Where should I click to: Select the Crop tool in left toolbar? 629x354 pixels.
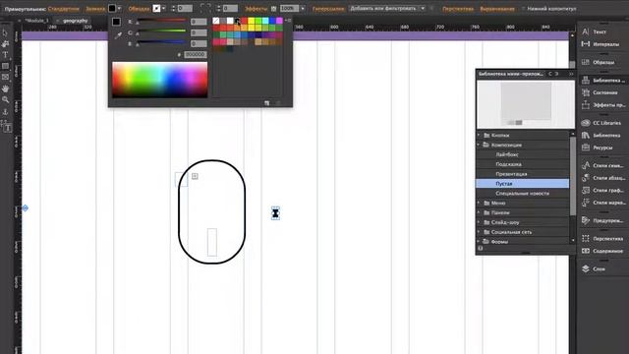click(x=5, y=43)
